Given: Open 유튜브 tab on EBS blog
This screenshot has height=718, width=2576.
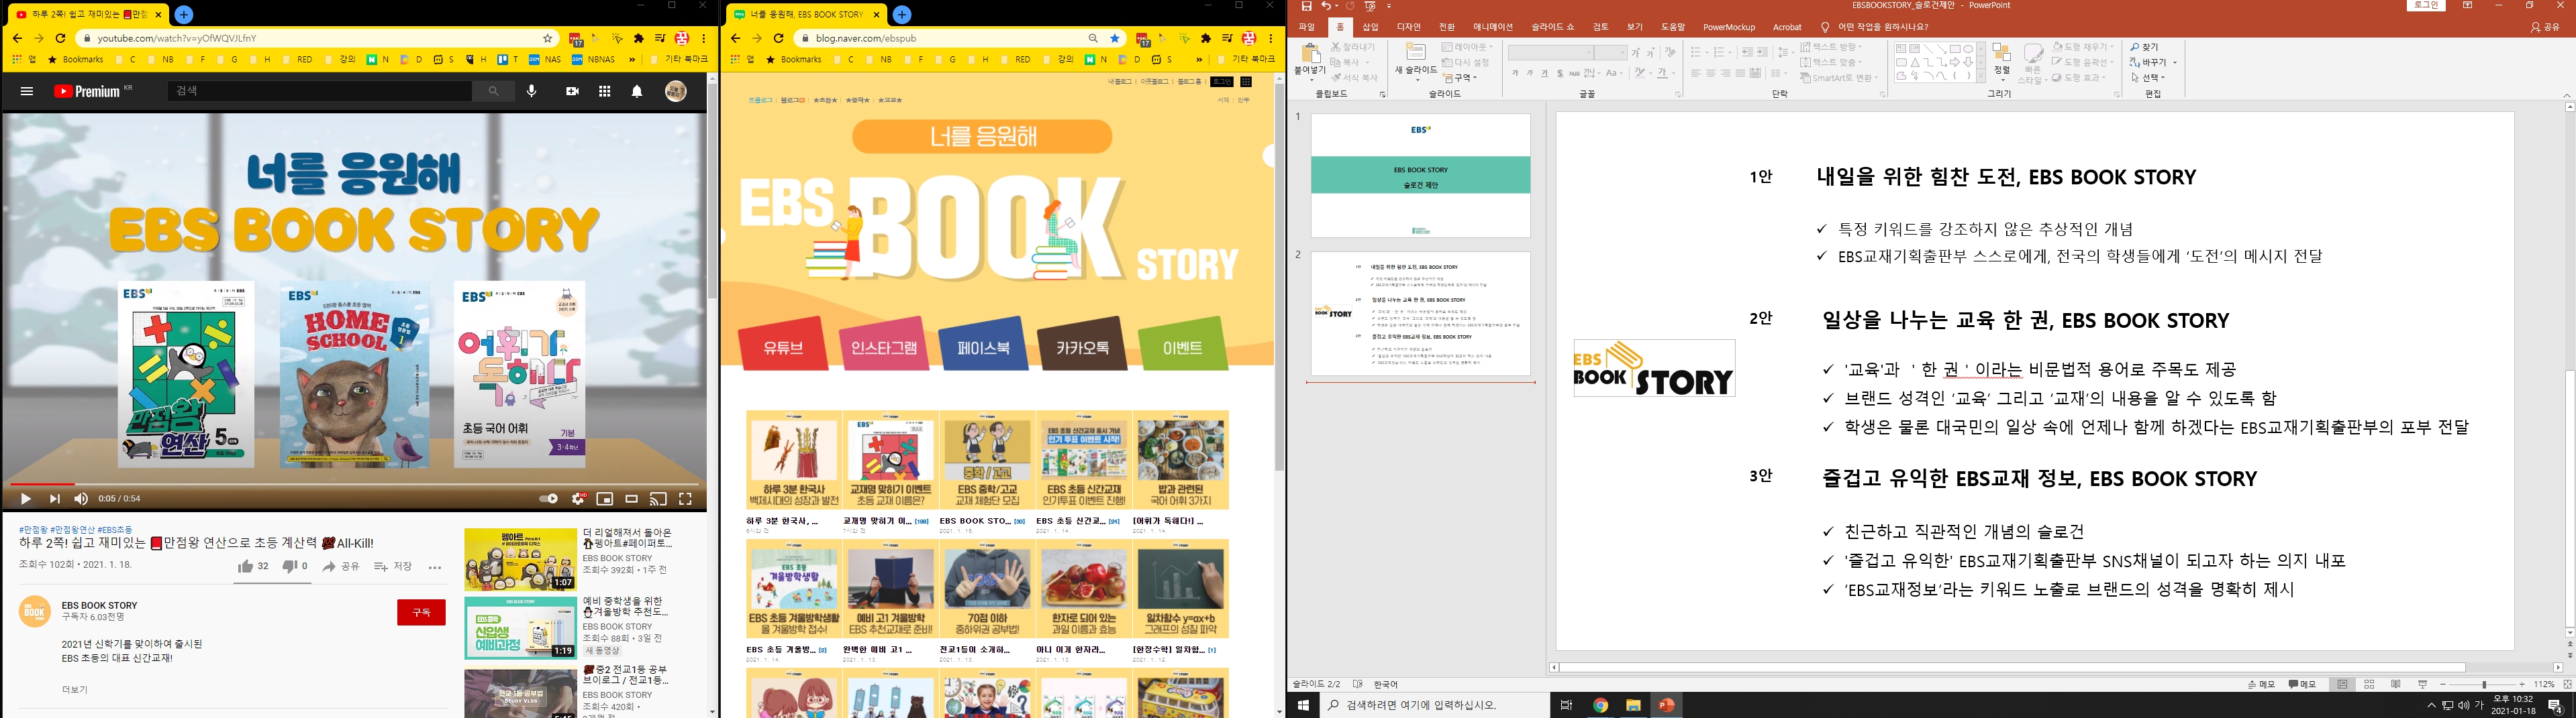Looking at the screenshot, I should (783, 345).
